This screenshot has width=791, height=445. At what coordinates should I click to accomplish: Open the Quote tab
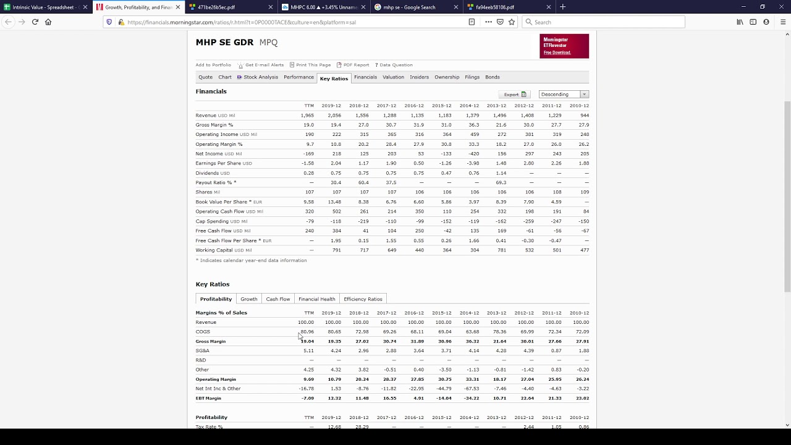click(x=205, y=77)
